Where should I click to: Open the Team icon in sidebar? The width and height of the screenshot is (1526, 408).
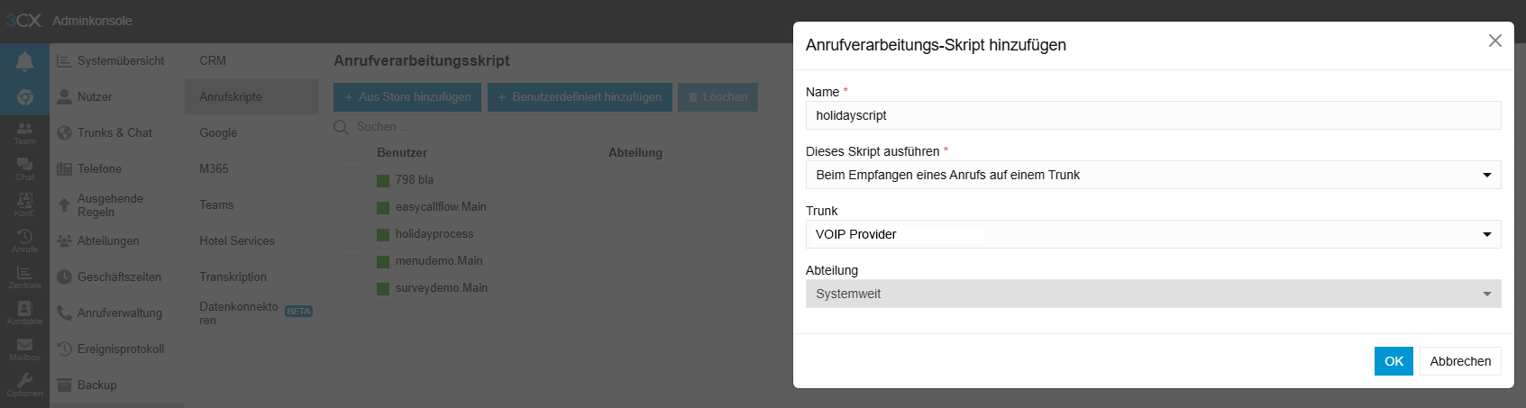pos(24,133)
